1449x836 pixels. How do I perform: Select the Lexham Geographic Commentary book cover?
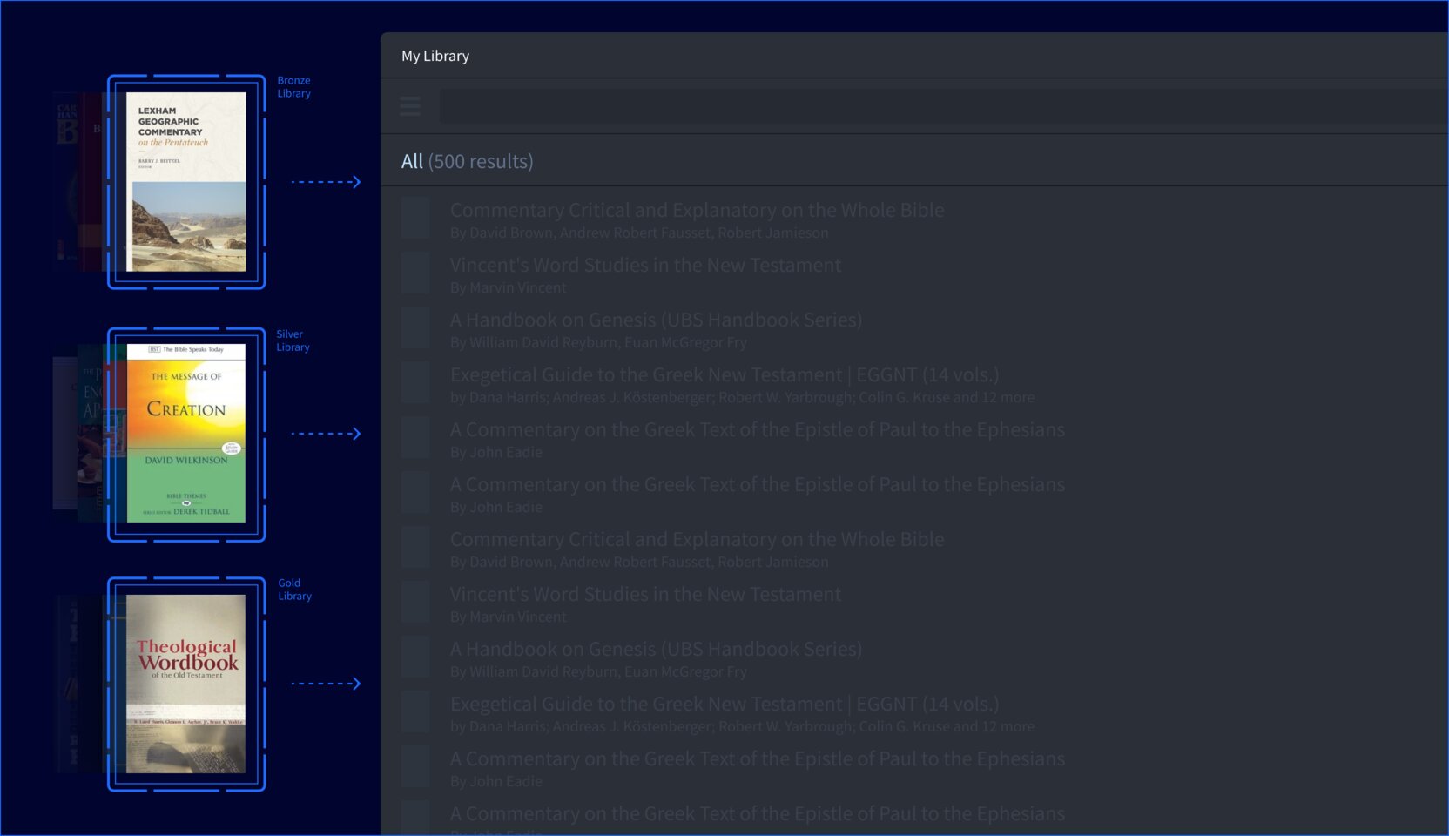186,182
